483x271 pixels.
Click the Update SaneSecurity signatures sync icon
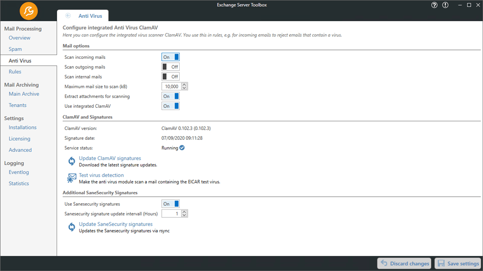(71, 227)
